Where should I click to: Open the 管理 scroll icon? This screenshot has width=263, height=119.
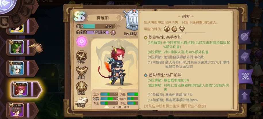point(82,102)
